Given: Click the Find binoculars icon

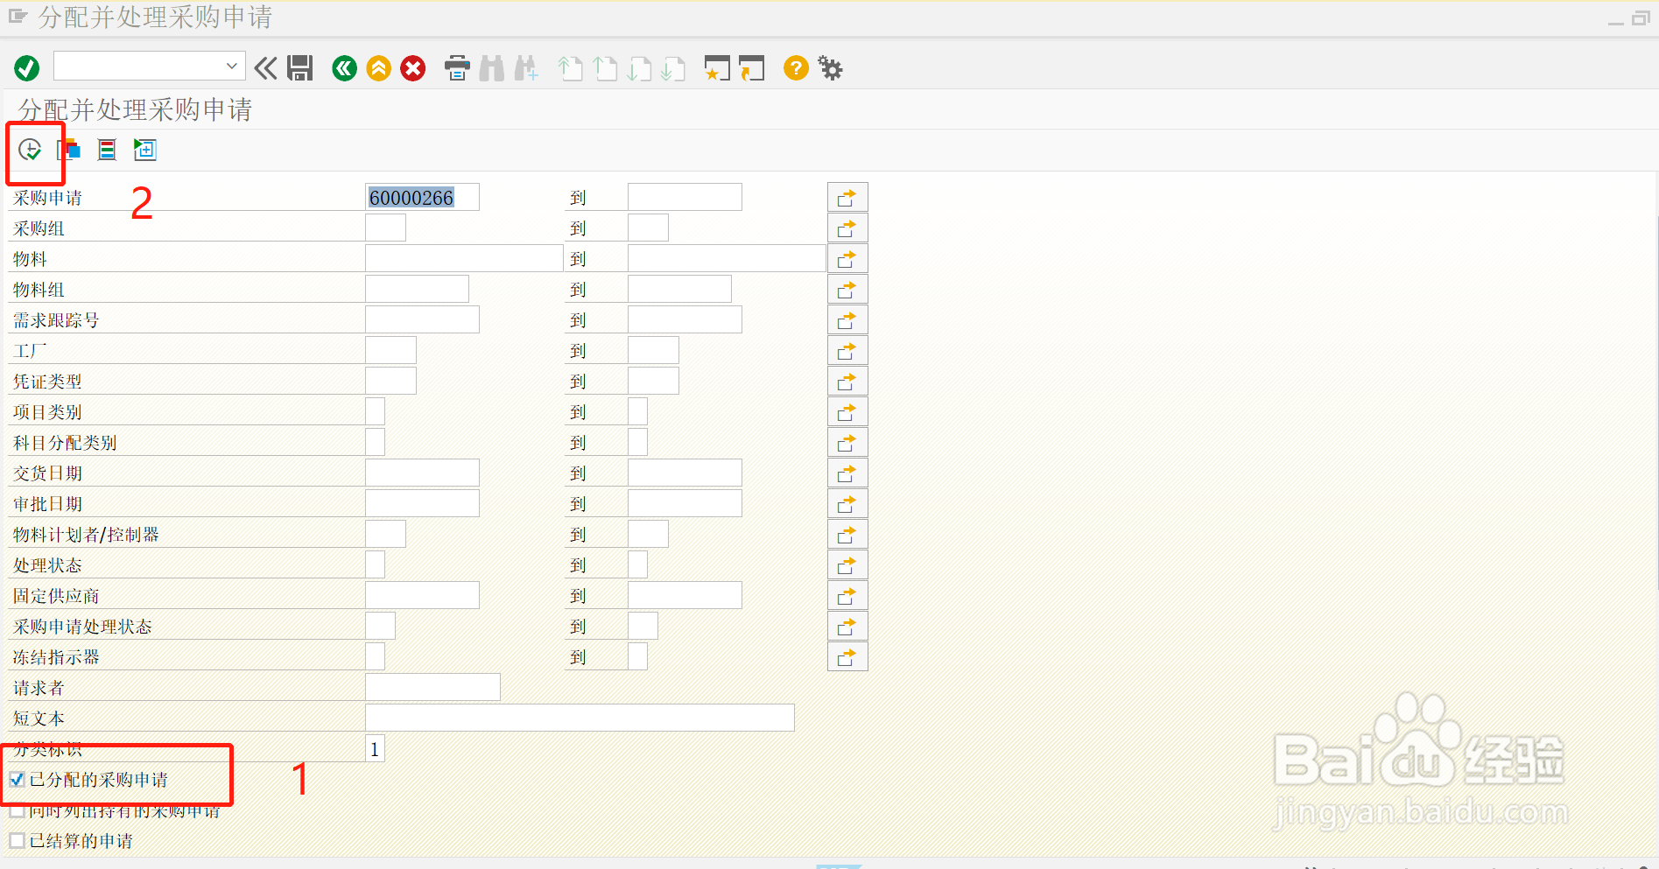Looking at the screenshot, I should [492, 67].
